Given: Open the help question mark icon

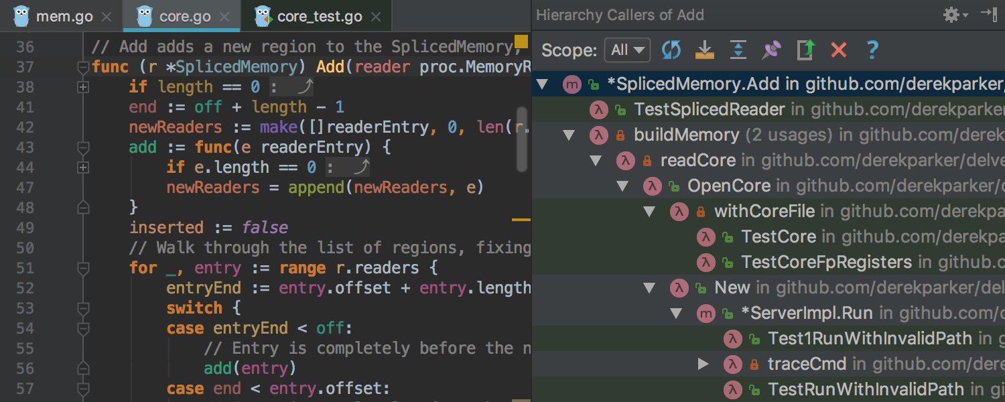Looking at the screenshot, I should pyautogui.click(x=872, y=50).
